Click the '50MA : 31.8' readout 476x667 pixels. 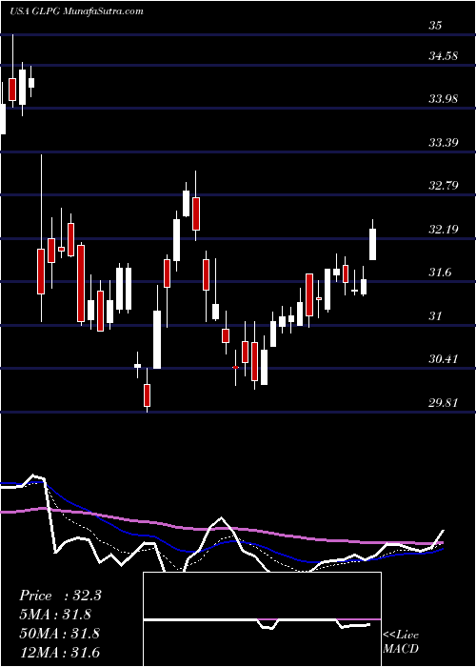(60, 634)
